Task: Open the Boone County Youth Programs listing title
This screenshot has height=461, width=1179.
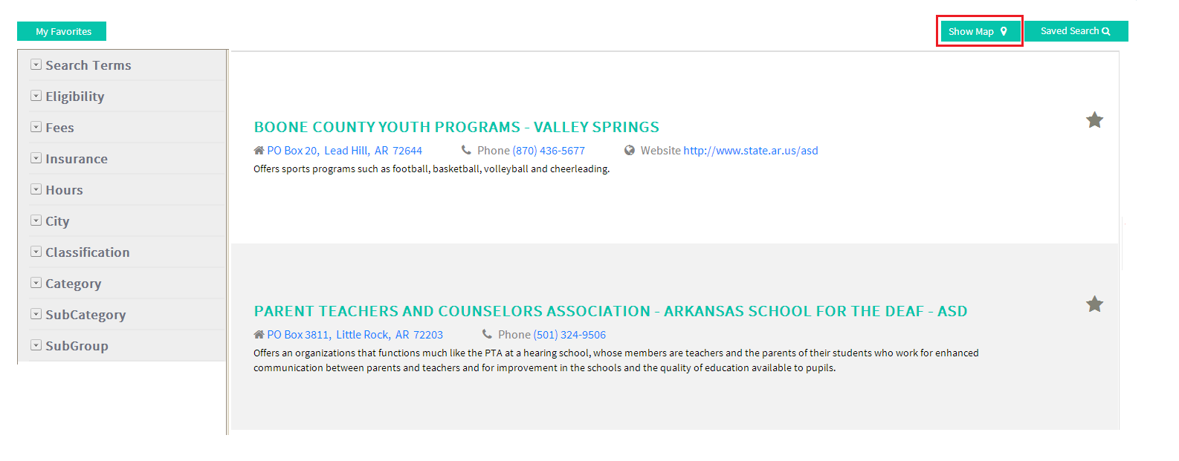Action: click(456, 127)
